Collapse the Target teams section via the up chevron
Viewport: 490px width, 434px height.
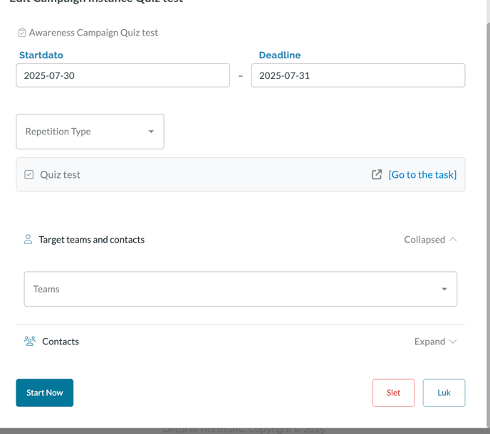(x=452, y=240)
